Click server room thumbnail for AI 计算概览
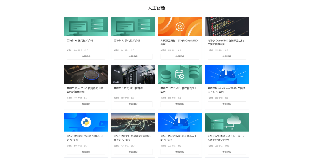318x158 pixels. click(x=133, y=75)
